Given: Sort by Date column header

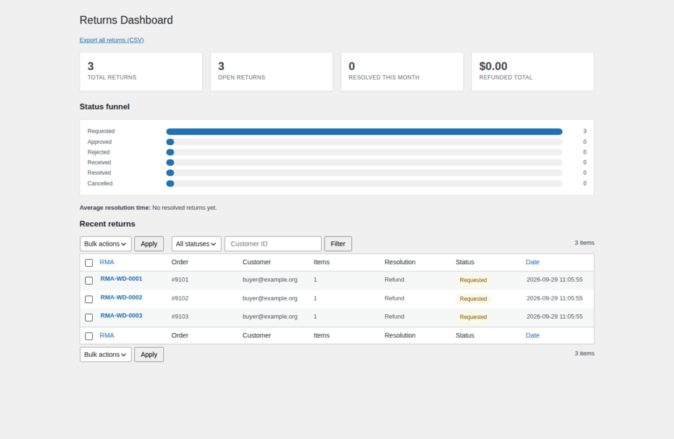Looking at the screenshot, I should click(532, 262).
